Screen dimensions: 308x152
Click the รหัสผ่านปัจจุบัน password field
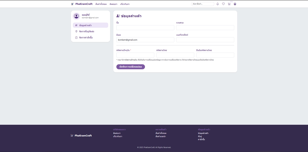[135, 55]
